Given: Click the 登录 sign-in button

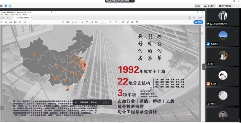Looking at the screenshot, I should 200,18.
